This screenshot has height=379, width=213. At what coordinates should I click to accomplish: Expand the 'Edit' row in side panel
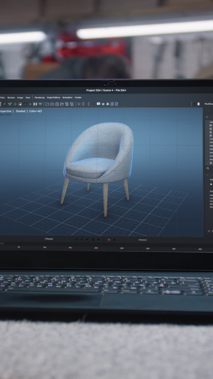tap(207, 142)
